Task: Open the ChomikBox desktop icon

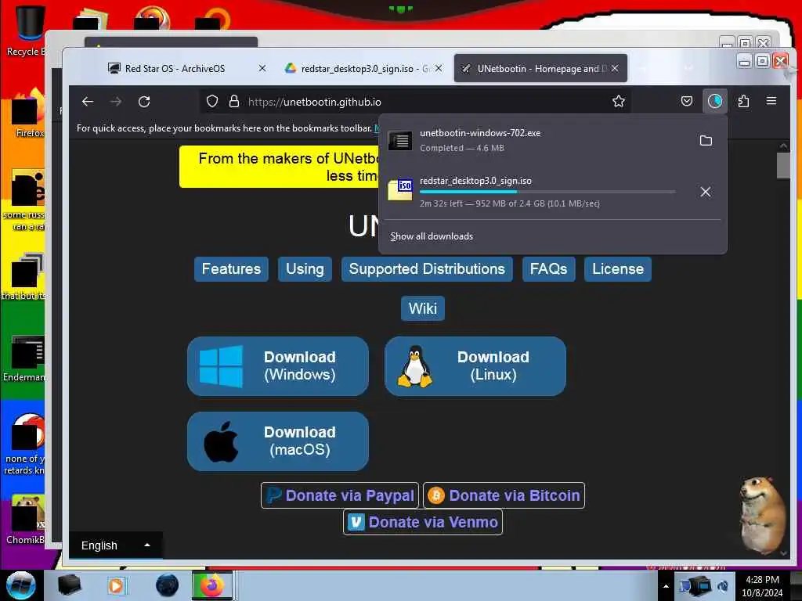Action: (x=25, y=520)
